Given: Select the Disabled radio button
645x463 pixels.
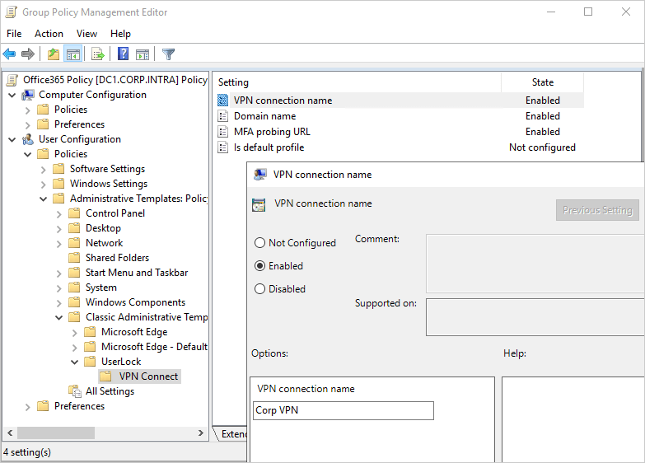Looking at the screenshot, I should point(260,289).
